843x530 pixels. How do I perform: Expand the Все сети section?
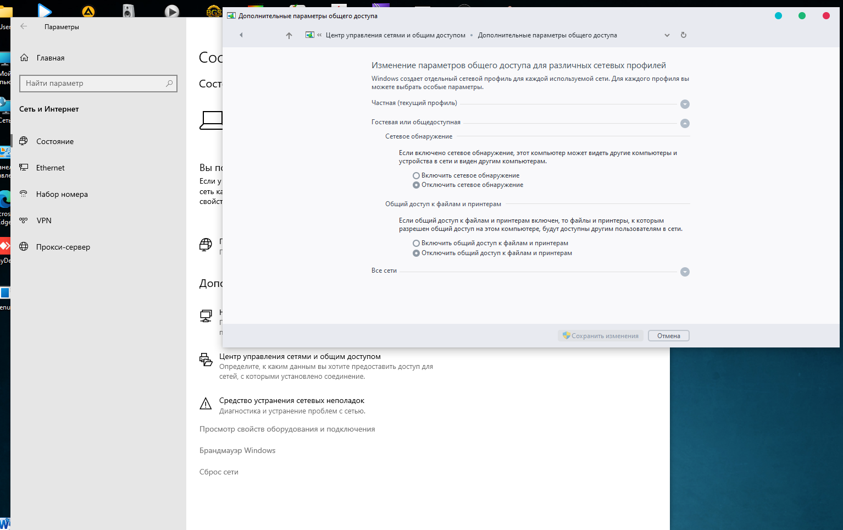(685, 272)
